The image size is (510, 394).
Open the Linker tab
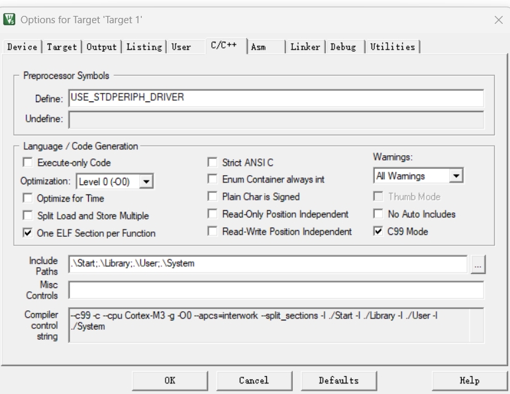[305, 47]
